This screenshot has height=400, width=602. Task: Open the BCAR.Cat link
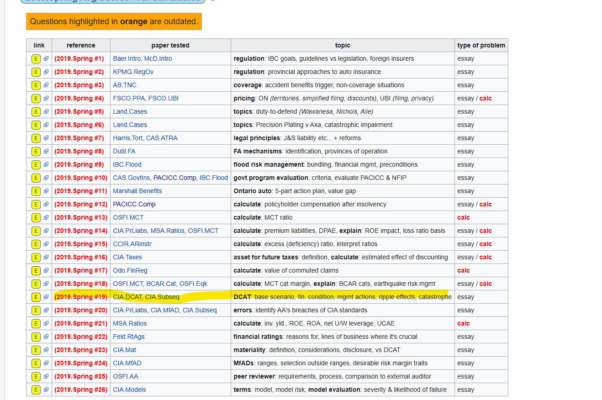[x=162, y=284]
